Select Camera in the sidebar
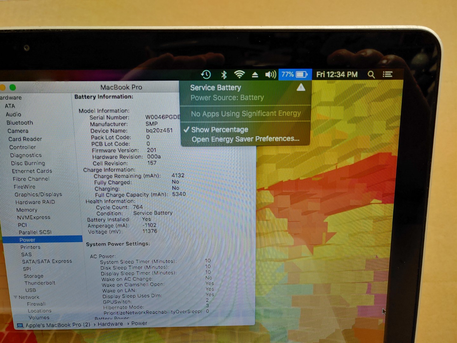The height and width of the screenshot is (343, 457). pos(18,131)
